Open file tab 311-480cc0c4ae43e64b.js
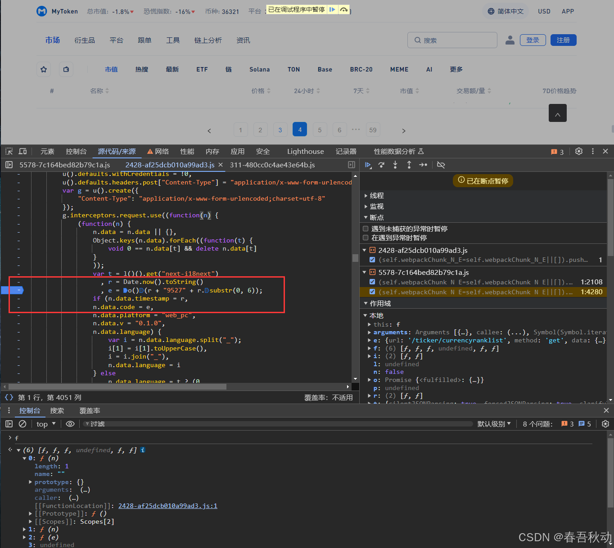The image size is (614, 548). click(x=272, y=165)
